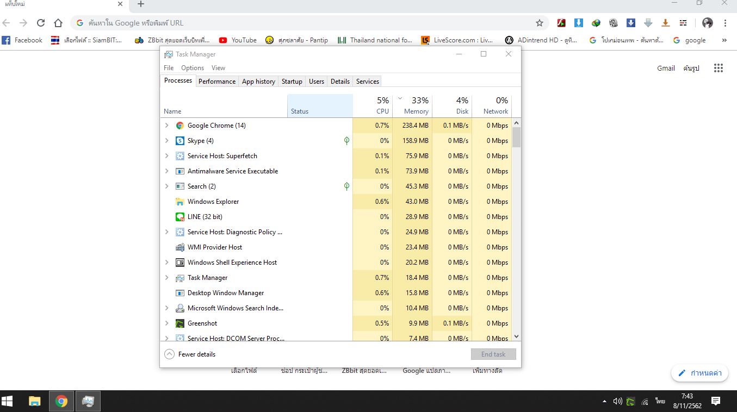
Task: Expand Service Host: Superfetch row
Action: click(167, 156)
